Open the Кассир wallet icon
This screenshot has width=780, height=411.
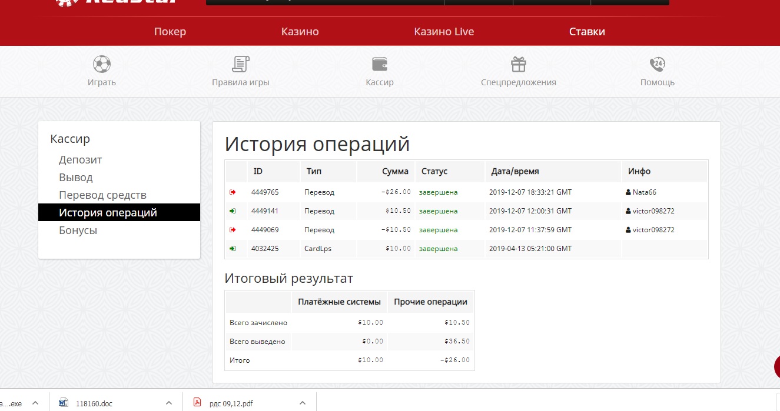(x=380, y=64)
